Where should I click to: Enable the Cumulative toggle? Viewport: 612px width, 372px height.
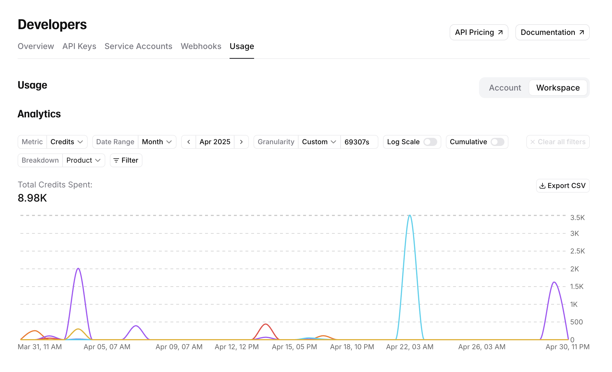[498, 142]
